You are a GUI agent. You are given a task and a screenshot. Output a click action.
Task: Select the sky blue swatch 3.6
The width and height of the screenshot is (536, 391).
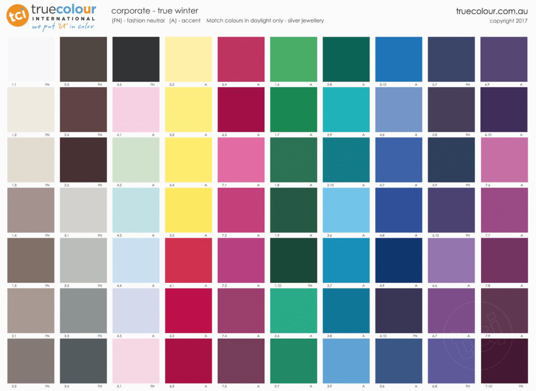pyautogui.click(x=346, y=210)
